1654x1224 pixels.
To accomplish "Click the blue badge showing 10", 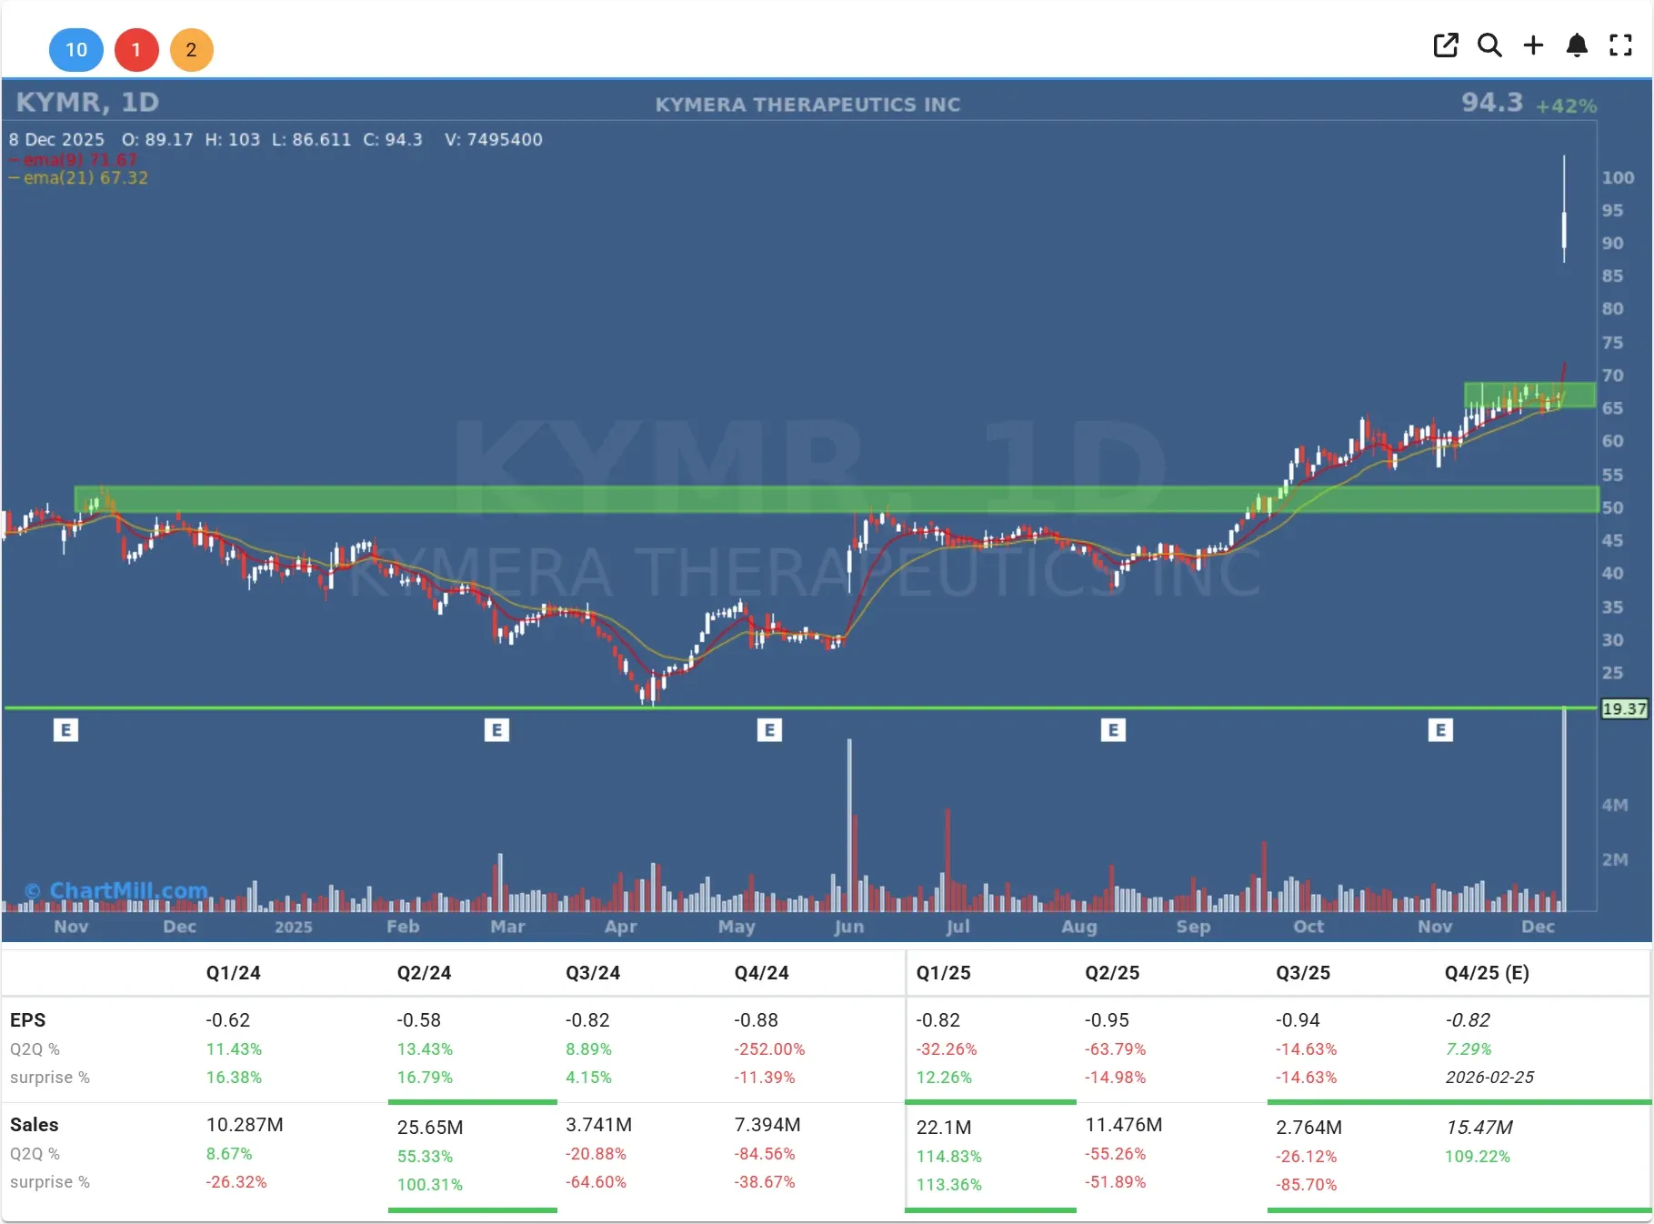I will pos(76,50).
